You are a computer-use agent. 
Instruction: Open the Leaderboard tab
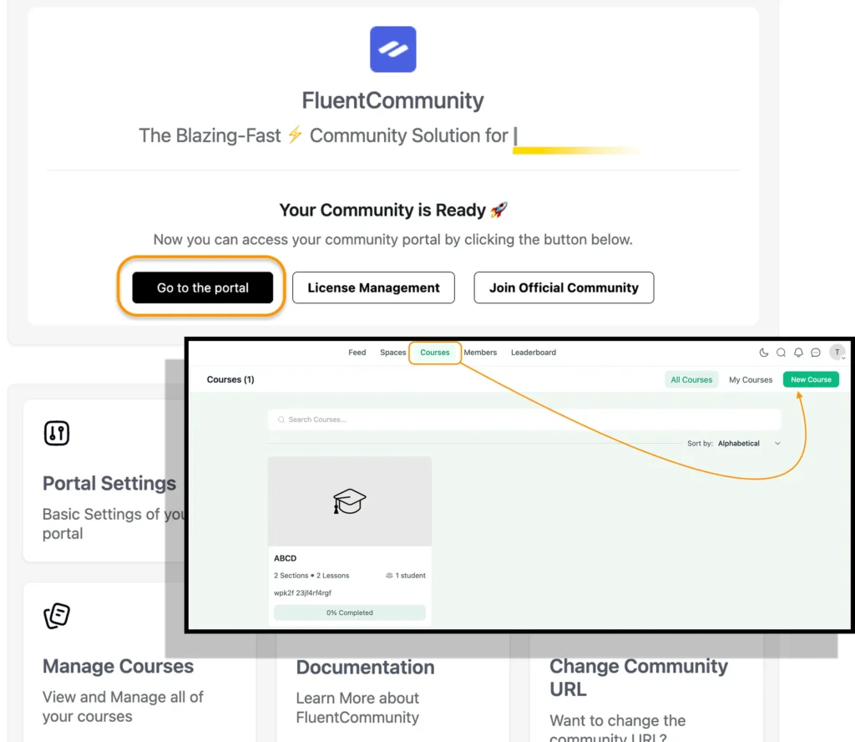534,353
